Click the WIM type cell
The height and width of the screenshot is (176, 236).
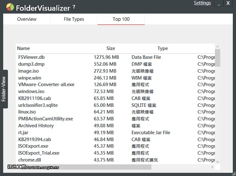coord(142,78)
